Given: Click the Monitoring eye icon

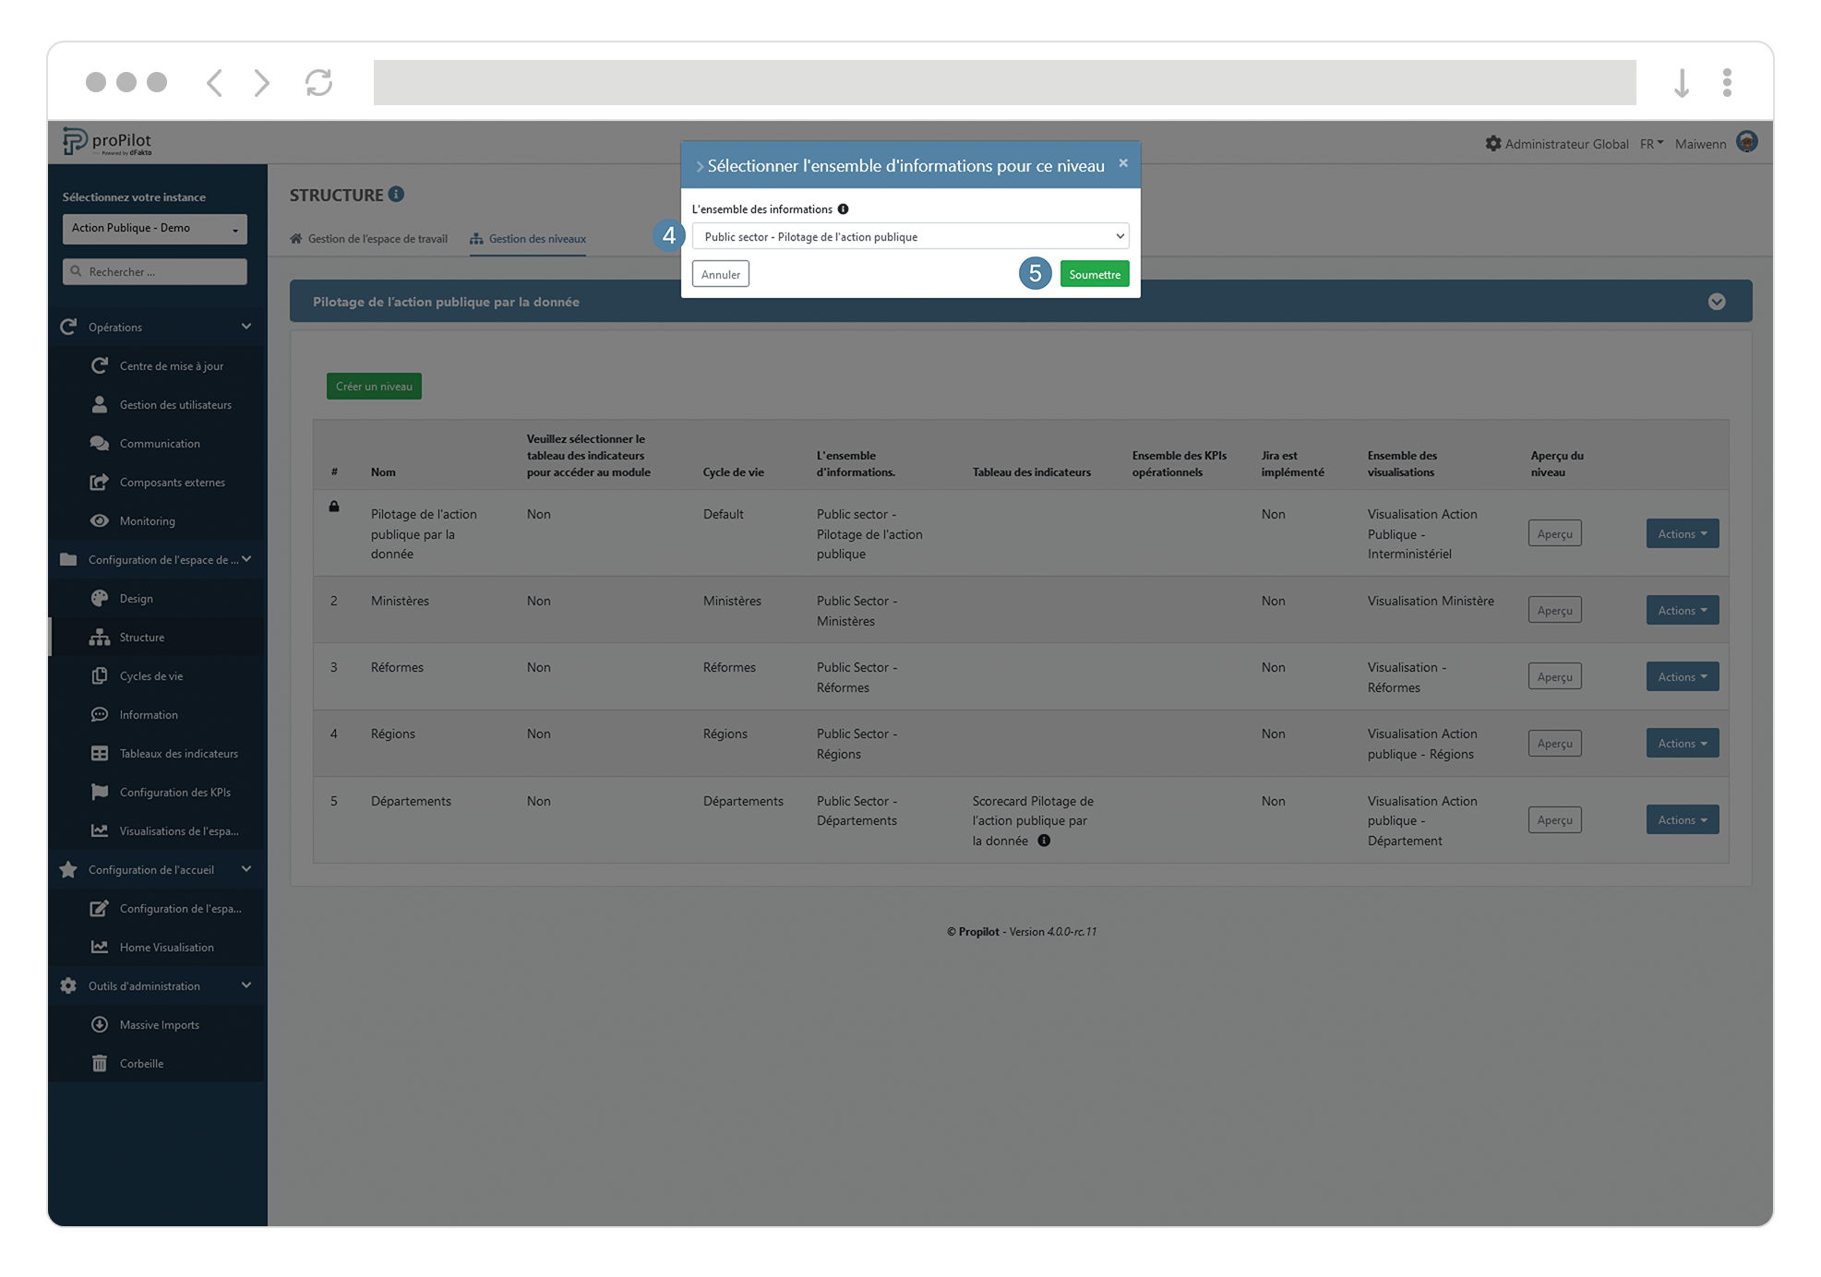Looking at the screenshot, I should [101, 520].
